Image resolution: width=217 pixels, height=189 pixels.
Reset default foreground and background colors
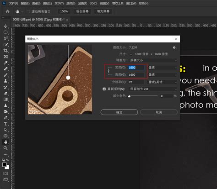pos(3,160)
